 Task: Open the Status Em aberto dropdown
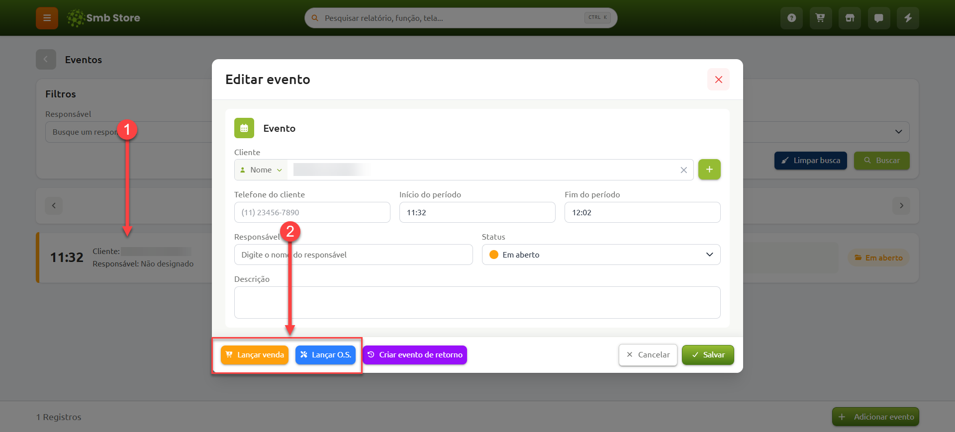(x=601, y=255)
